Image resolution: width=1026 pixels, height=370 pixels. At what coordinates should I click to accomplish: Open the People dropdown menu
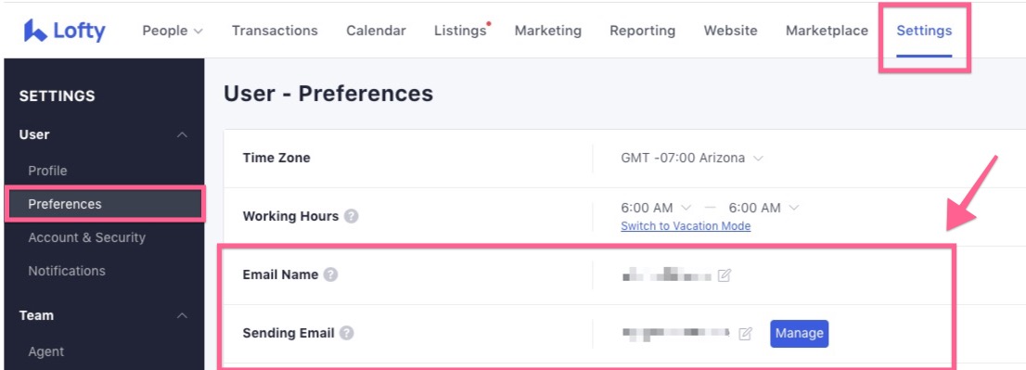[173, 31]
